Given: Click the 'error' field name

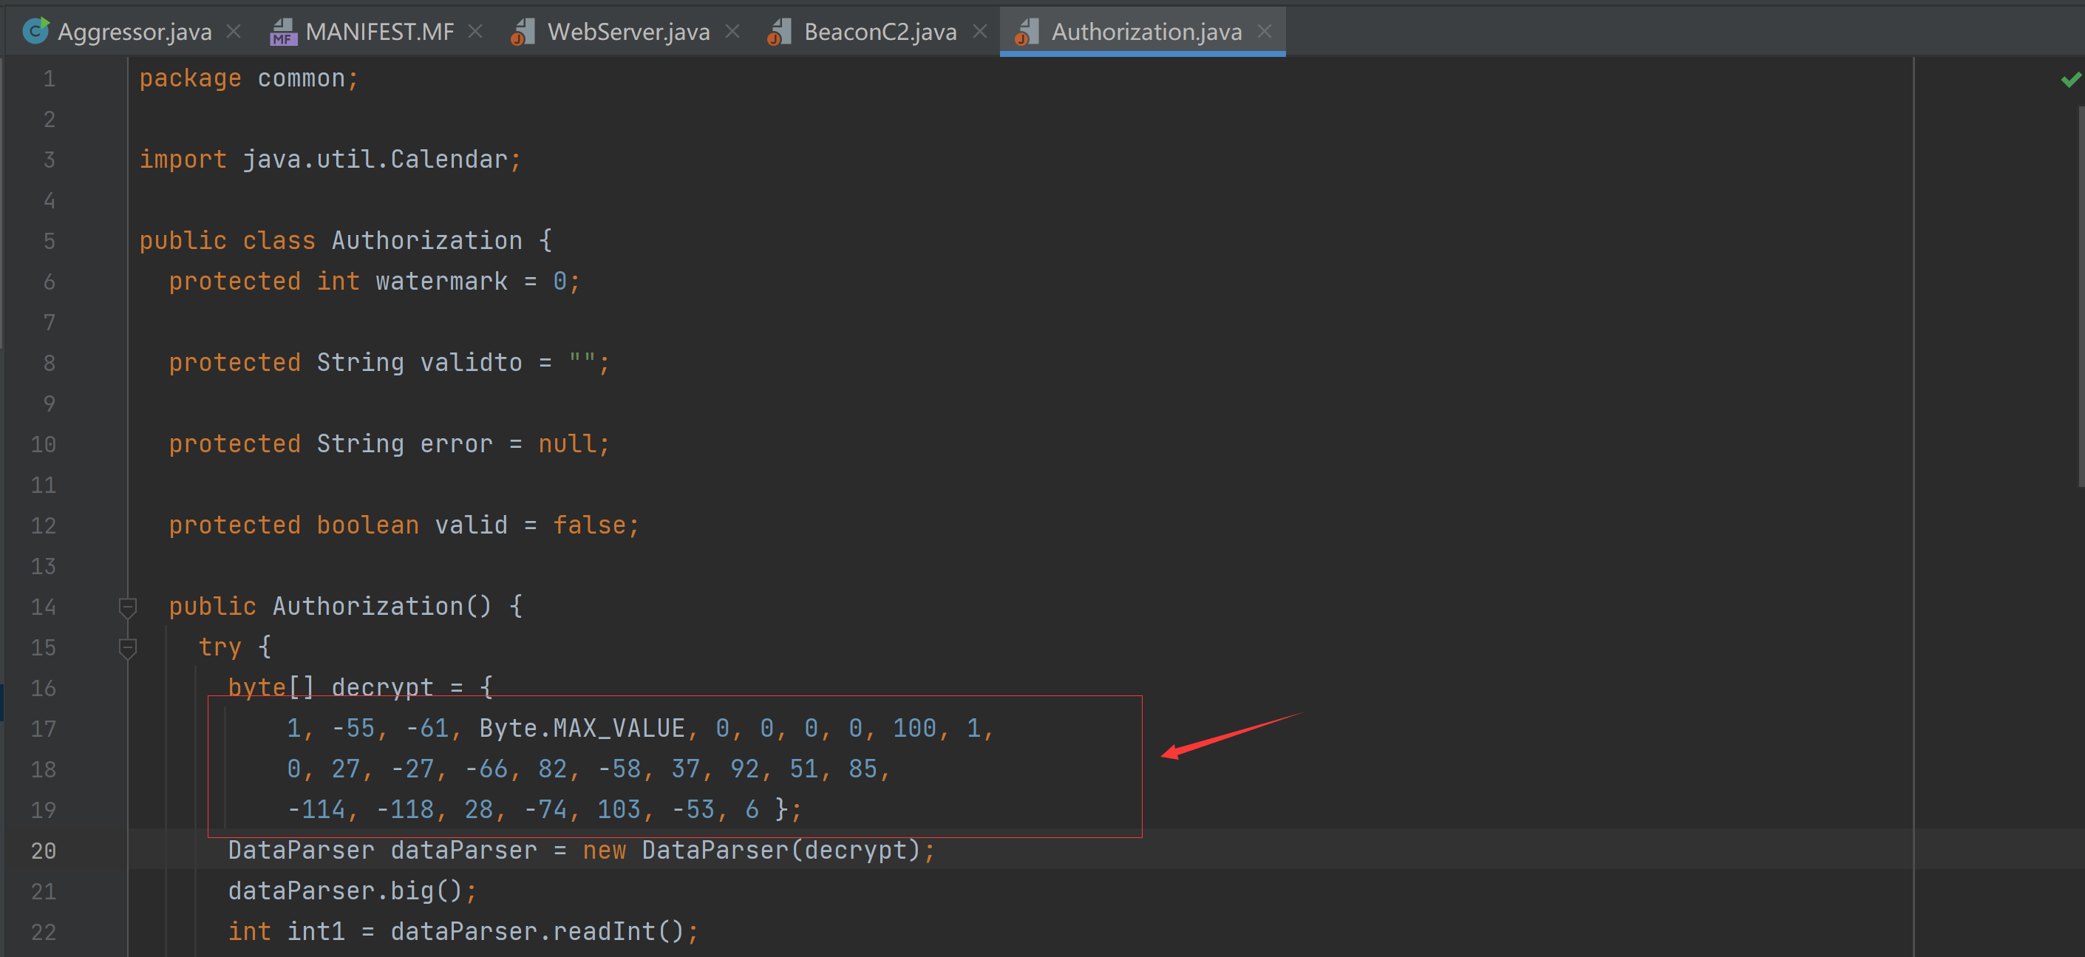Looking at the screenshot, I should pos(456,443).
